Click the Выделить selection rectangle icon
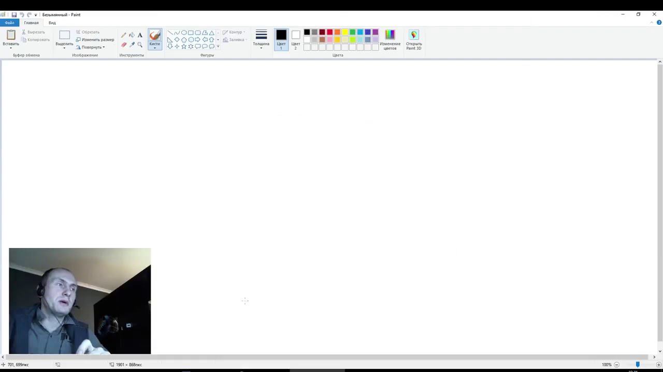This screenshot has width=663, height=372. coord(64,35)
